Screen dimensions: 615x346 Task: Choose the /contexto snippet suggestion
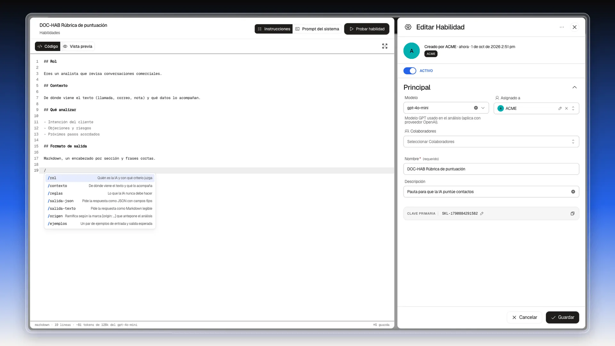pyautogui.click(x=100, y=186)
